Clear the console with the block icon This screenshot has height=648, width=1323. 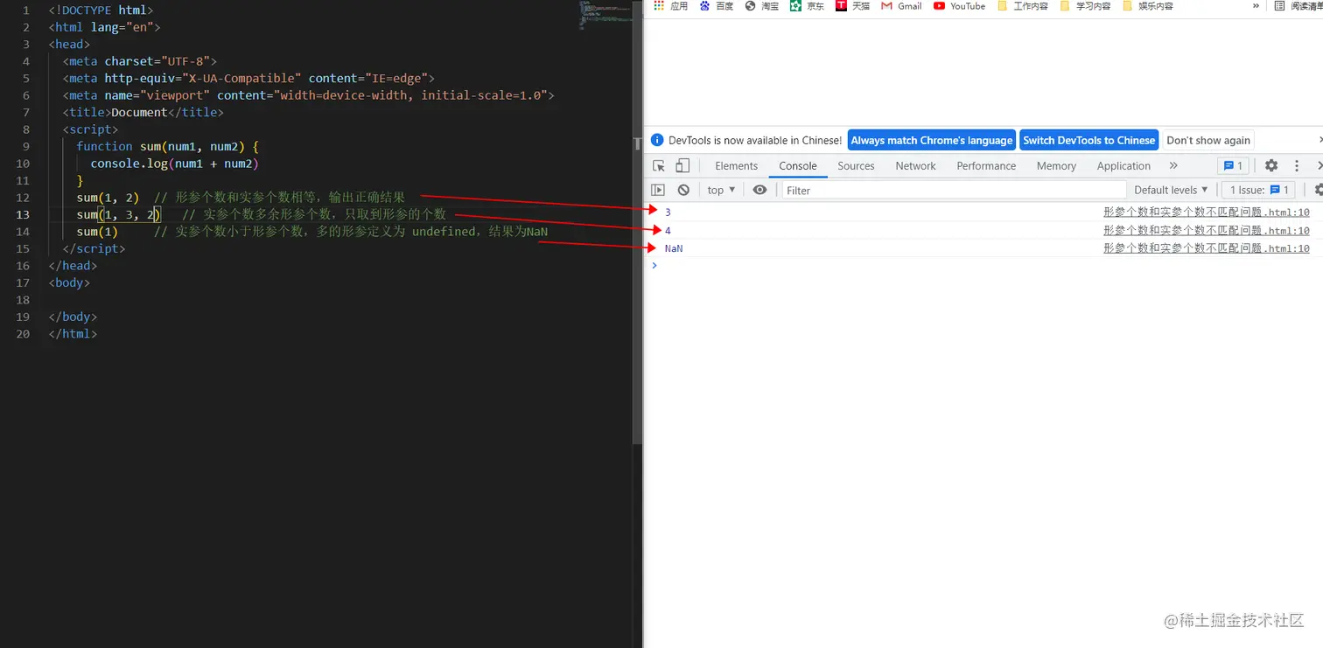pos(683,190)
